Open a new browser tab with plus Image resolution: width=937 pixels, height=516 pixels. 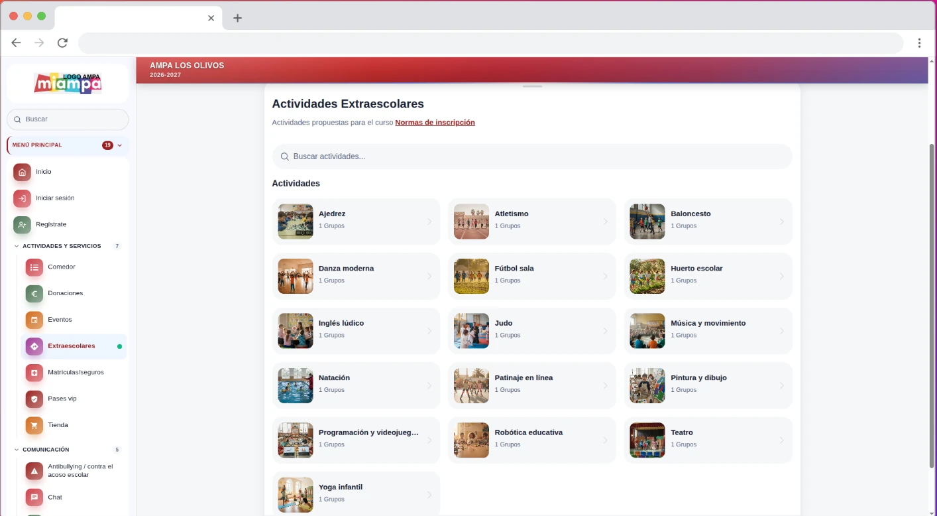point(237,18)
